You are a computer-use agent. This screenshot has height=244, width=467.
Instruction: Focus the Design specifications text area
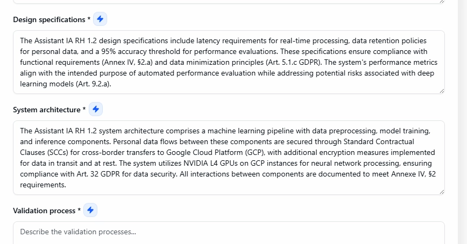pos(228,62)
